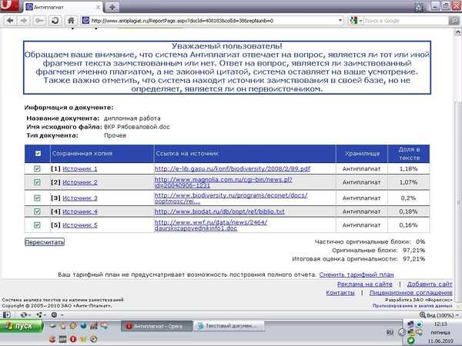462x346 pixels.
Task: Open the e-lib.gasu.ru source URL
Action: point(233,169)
